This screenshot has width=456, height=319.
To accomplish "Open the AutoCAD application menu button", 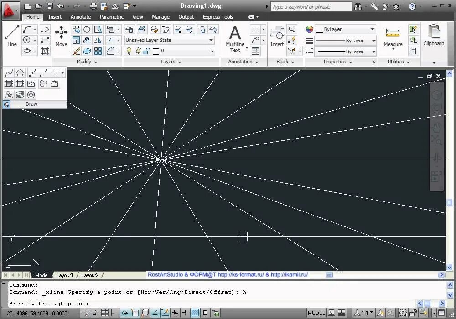I will point(10,10).
